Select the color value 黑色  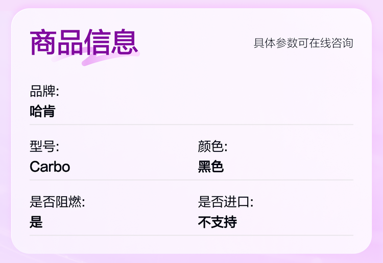211,167
